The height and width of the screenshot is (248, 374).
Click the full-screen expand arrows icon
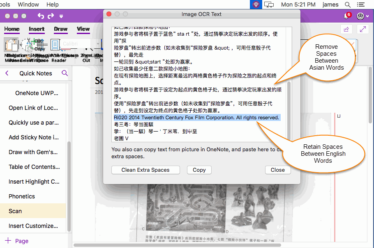[363, 29]
